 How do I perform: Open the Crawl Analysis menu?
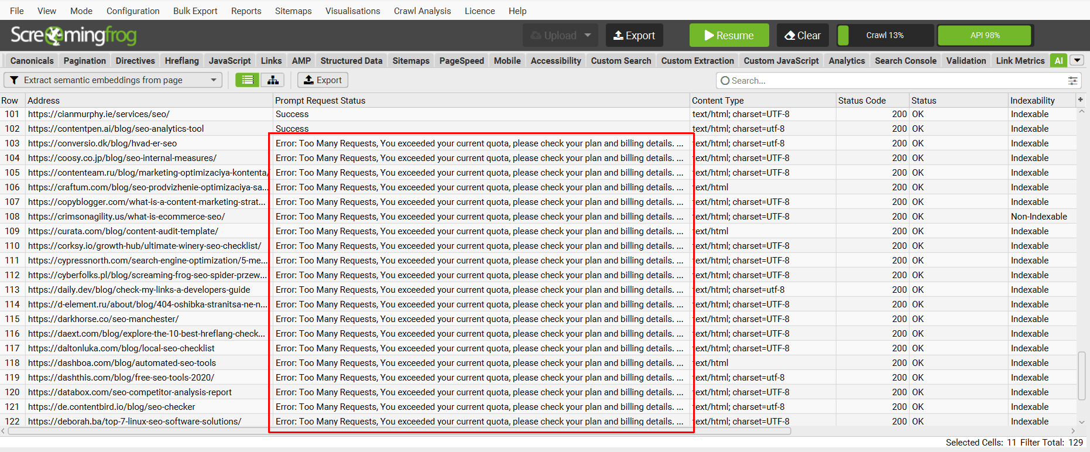click(422, 11)
